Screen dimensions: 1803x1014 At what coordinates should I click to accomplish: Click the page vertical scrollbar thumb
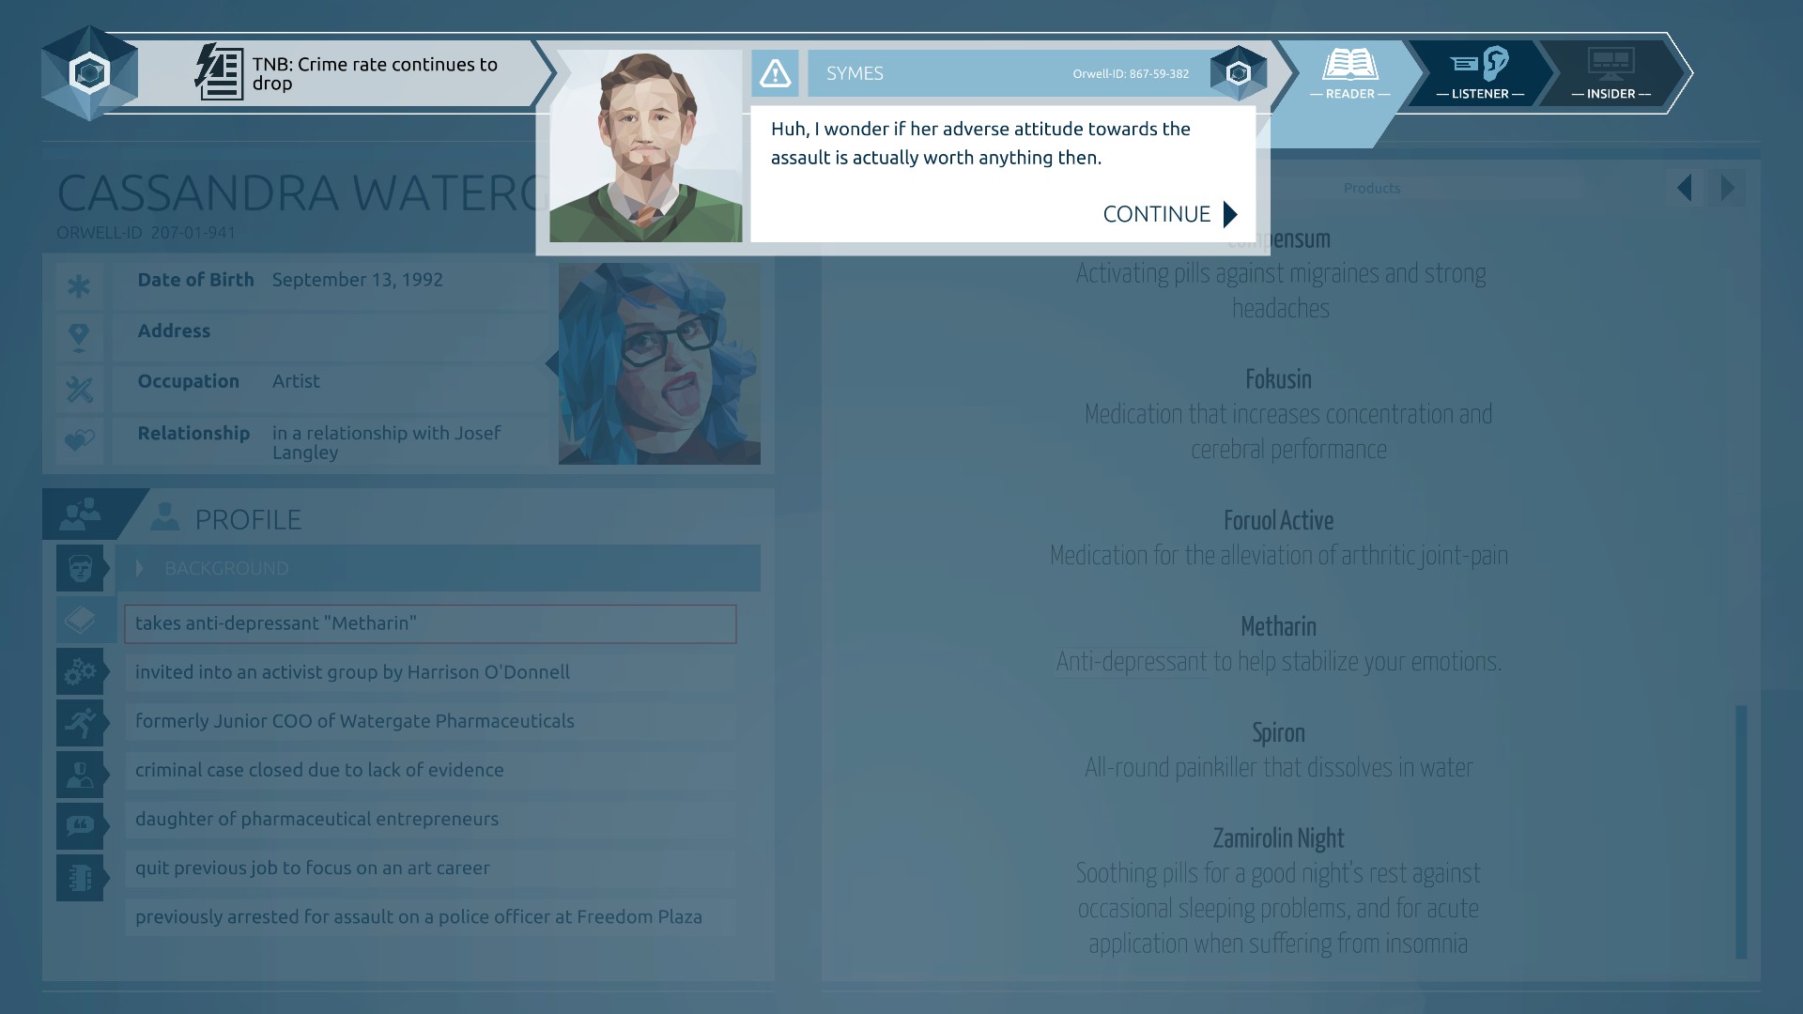[1741, 832]
